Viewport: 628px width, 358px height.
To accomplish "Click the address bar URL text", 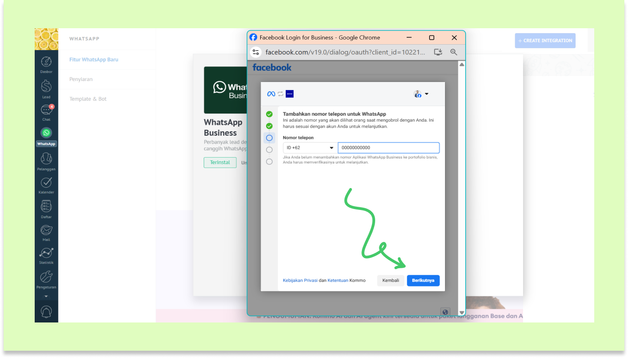I will (x=345, y=52).
